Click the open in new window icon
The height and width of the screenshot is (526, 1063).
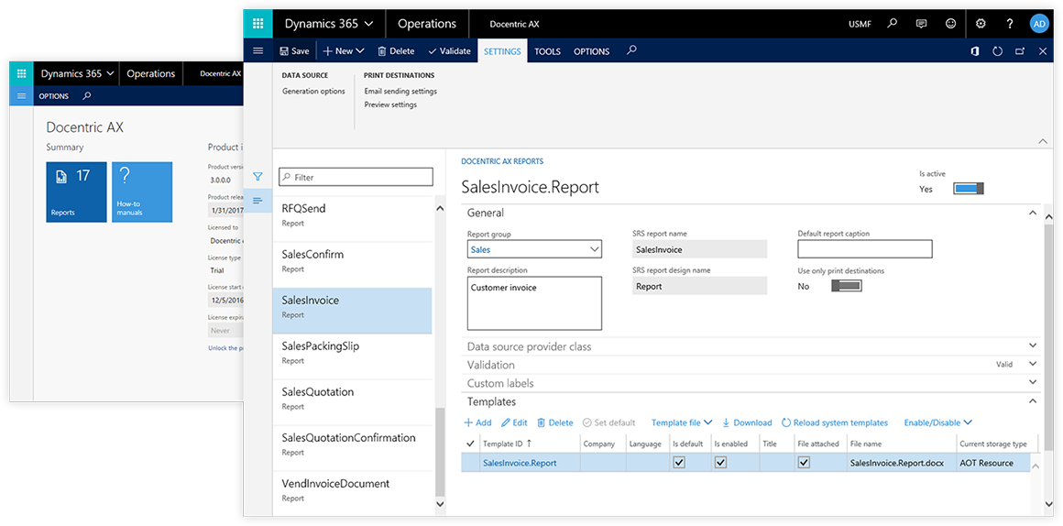click(x=1020, y=50)
